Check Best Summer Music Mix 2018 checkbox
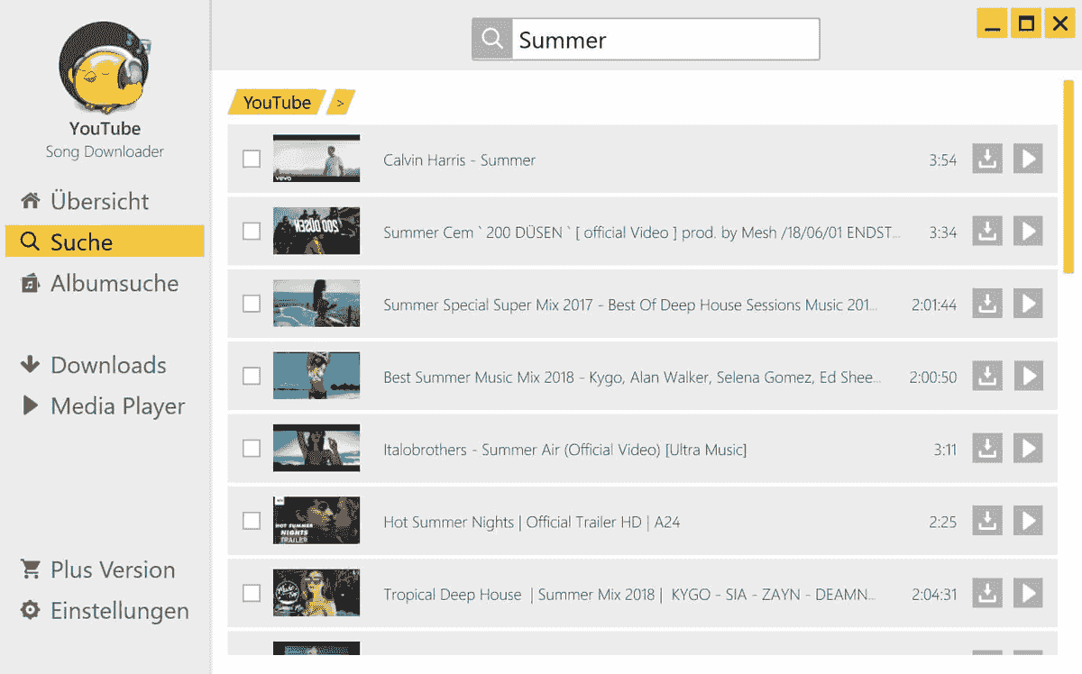The image size is (1082, 674). click(252, 376)
